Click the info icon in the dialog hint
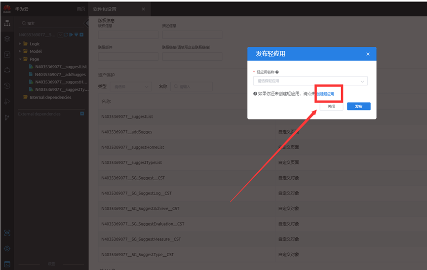Viewport: 427px width, 270px height. click(255, 94)
